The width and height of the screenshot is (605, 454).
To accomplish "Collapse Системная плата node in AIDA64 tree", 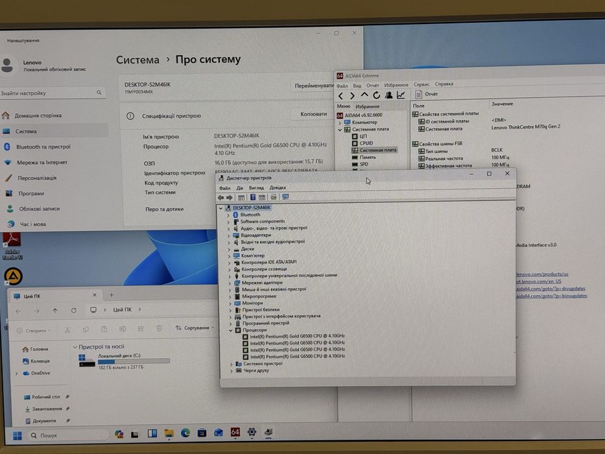I will (340, 130).
